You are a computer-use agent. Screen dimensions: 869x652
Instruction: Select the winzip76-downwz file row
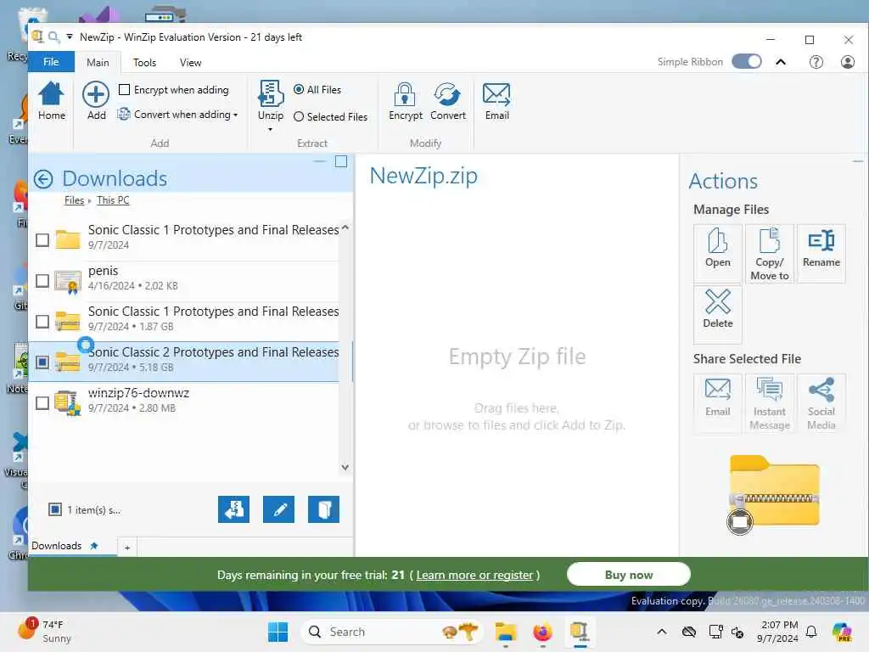pyautogui.click(x=185, y=402)
